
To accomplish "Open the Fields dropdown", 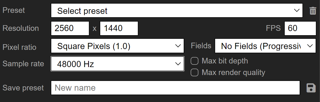I will tap(265, 46).
